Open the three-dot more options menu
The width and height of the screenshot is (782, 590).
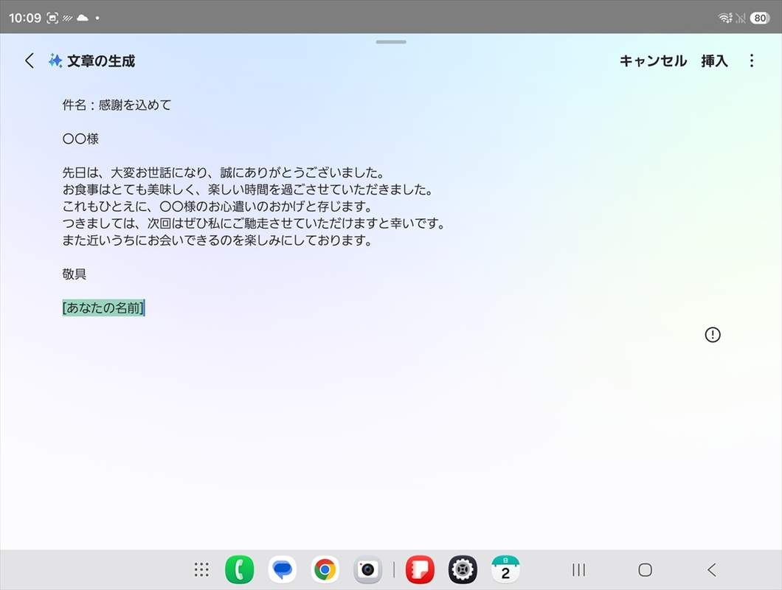(752, 61)
